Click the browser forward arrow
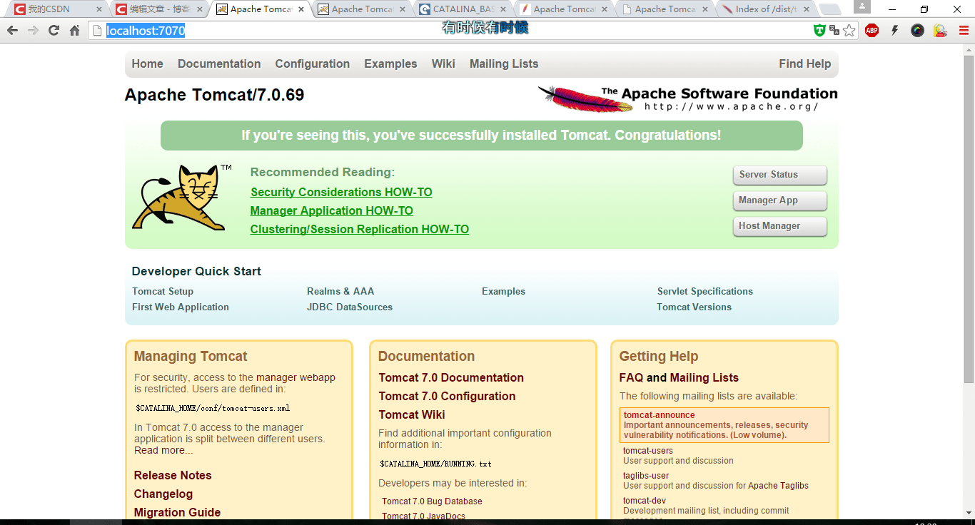Viewport: 975px width, 525px height. [33, 31]
